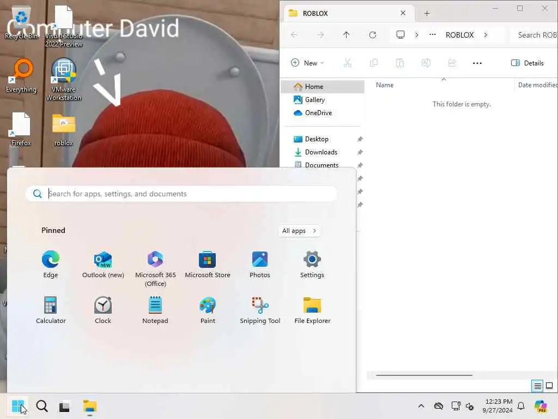Select Recycle Bin desktop icon
This screenshot has height=419, width=558.
pos(21,23)
